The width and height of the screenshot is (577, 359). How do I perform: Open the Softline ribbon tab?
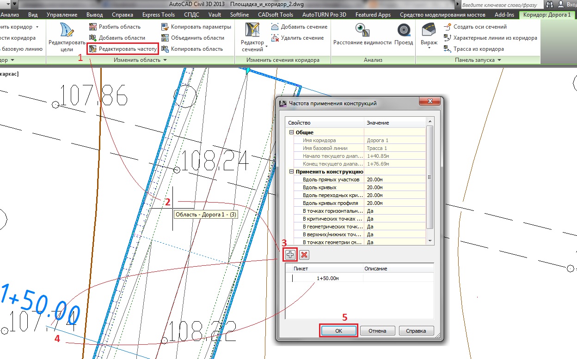(x=239, y=15)
